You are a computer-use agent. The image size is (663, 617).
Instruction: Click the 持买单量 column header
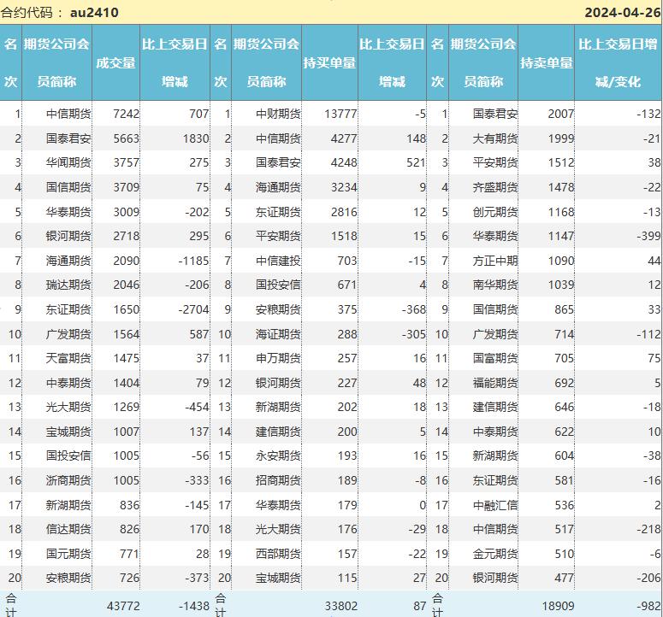point(329,63)
